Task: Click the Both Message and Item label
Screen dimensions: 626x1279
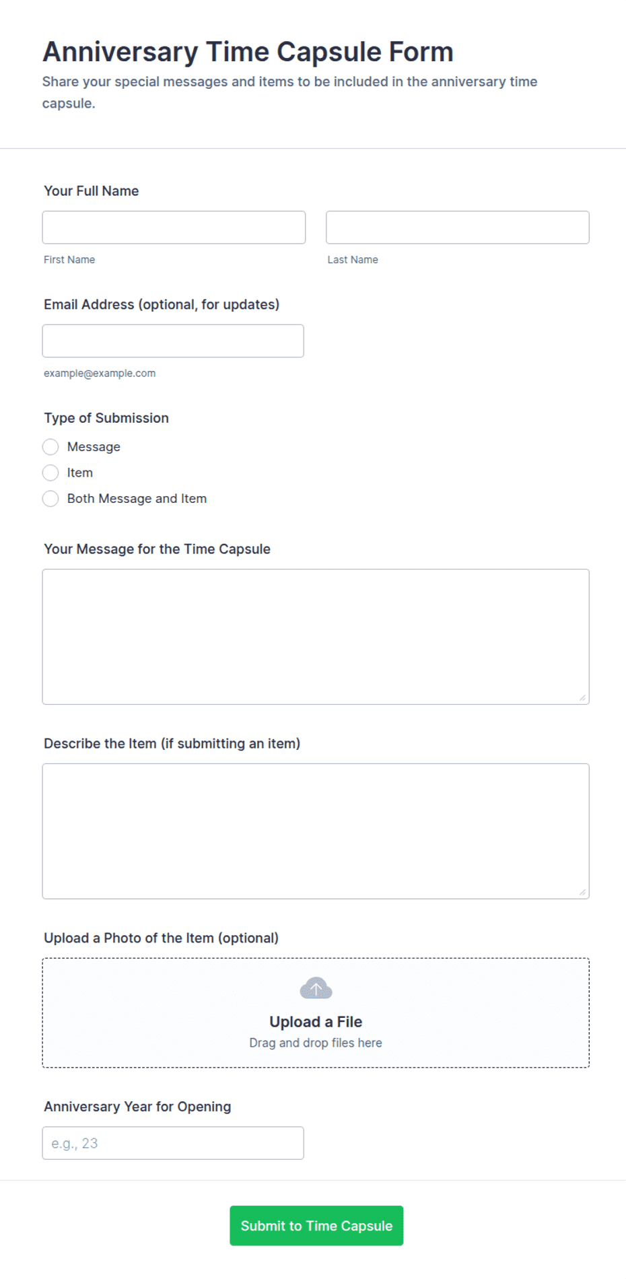Action: [x=137, y=499]
